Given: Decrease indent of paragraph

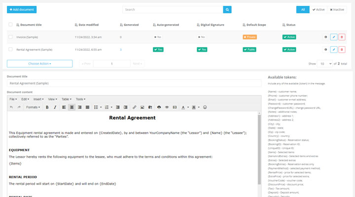Looking at the screenshot, I should [x=118, y=107].
